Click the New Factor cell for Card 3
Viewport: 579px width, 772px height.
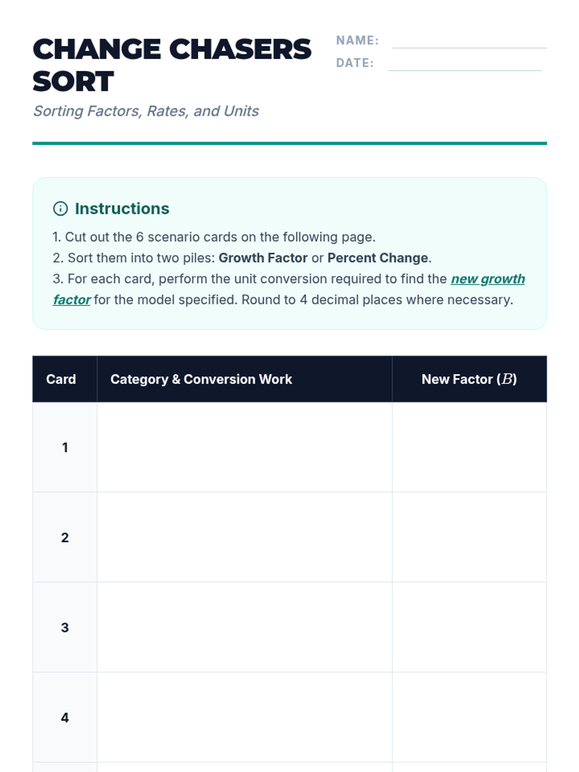click(x=469, y=627)
